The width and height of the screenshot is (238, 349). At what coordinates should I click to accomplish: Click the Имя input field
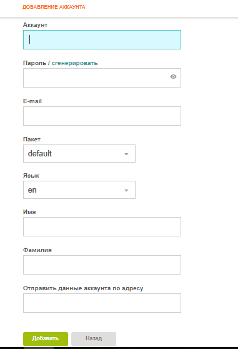[x=102, y=227]
